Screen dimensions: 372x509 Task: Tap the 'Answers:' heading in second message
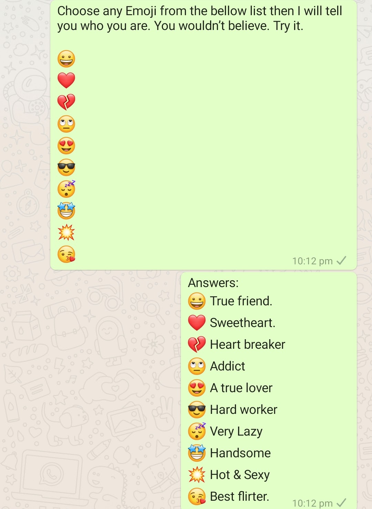213,283
